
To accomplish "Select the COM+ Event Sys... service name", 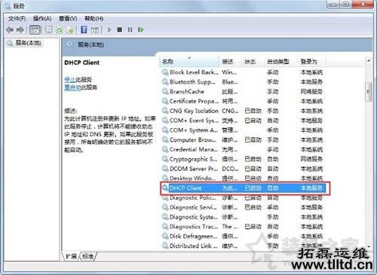I will (194, 121).
